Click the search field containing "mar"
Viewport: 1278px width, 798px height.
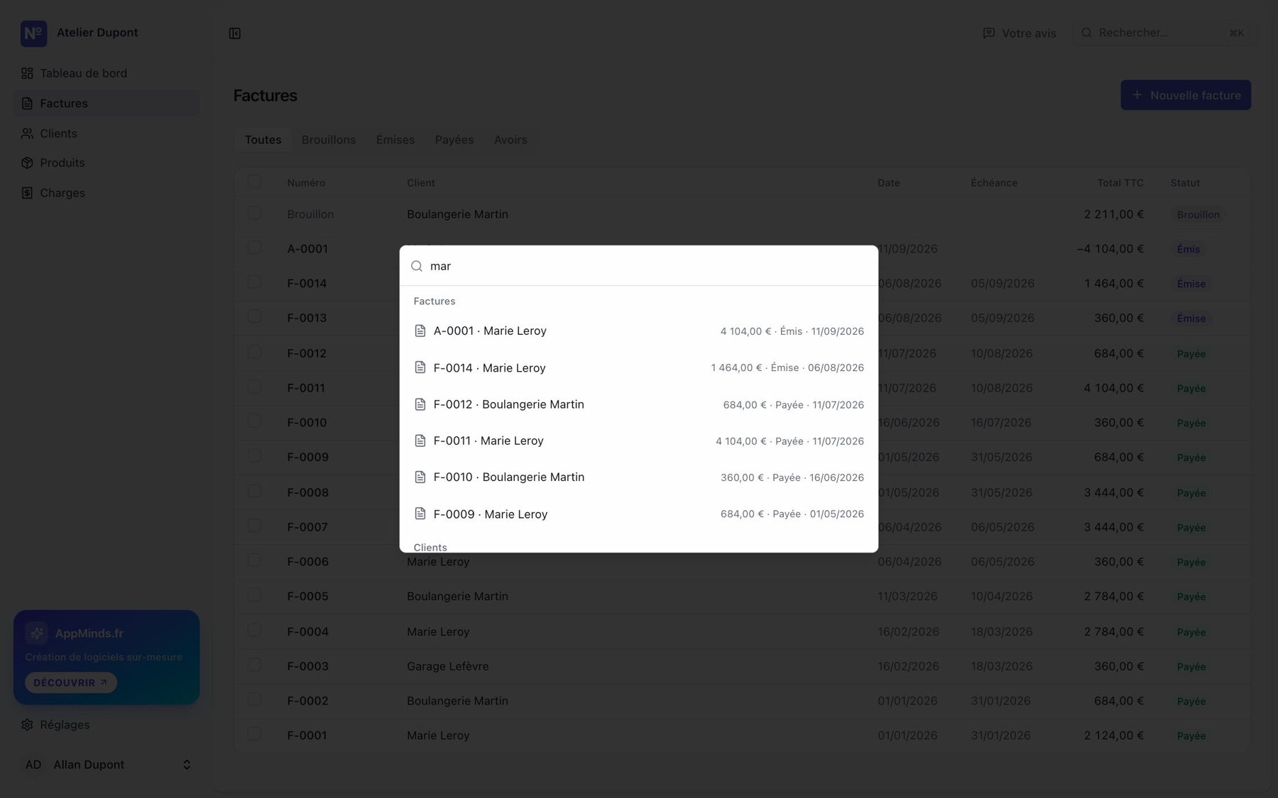tap(639, 266)
